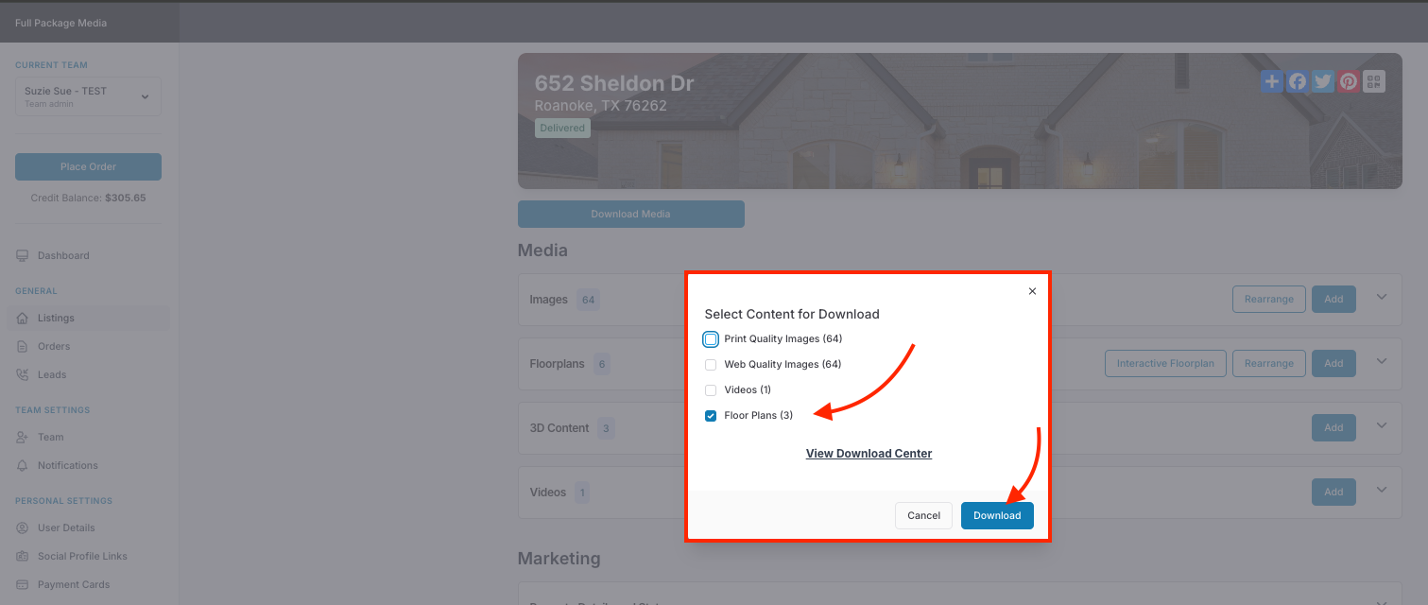Expand the 3D Content section chevron
Image resolution: width=1428 pixels, height=605 pixels.
coord(1382,425)
